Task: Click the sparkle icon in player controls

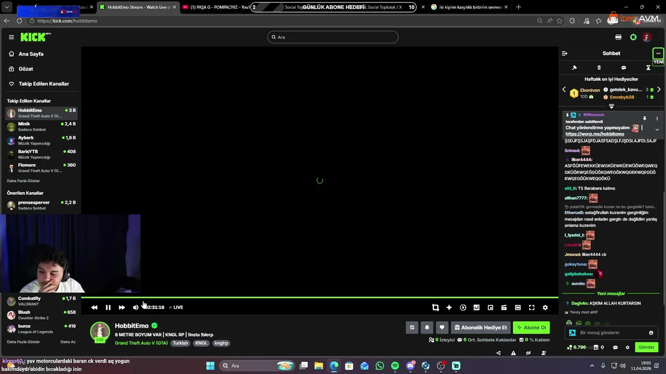Action: tap(449, 308)
